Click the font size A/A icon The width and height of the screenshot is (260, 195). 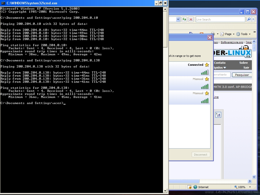click(218, 115)
